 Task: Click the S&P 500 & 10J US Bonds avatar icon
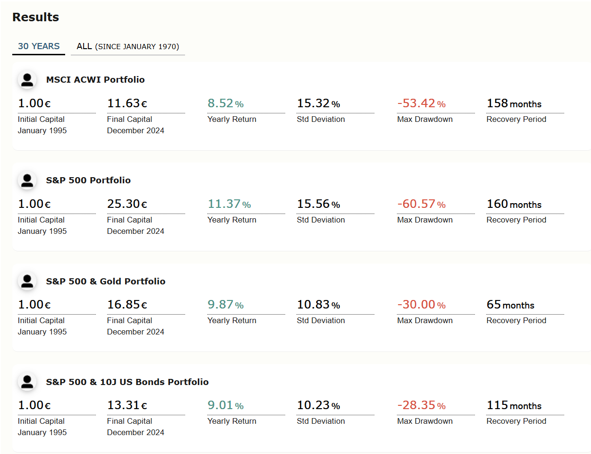coord(27,382)
